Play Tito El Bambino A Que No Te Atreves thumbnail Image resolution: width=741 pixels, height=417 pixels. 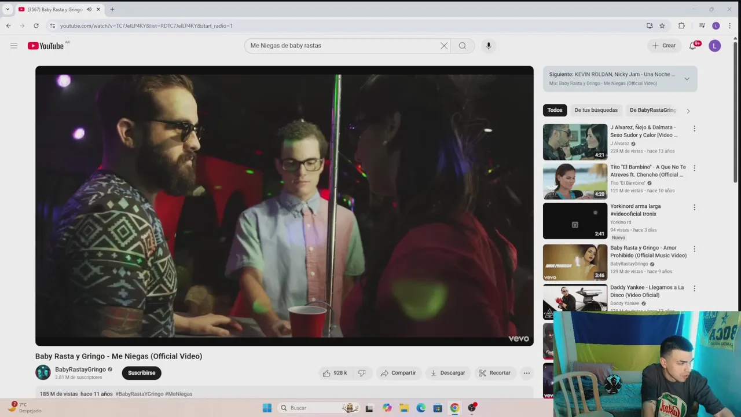point(575,181)
